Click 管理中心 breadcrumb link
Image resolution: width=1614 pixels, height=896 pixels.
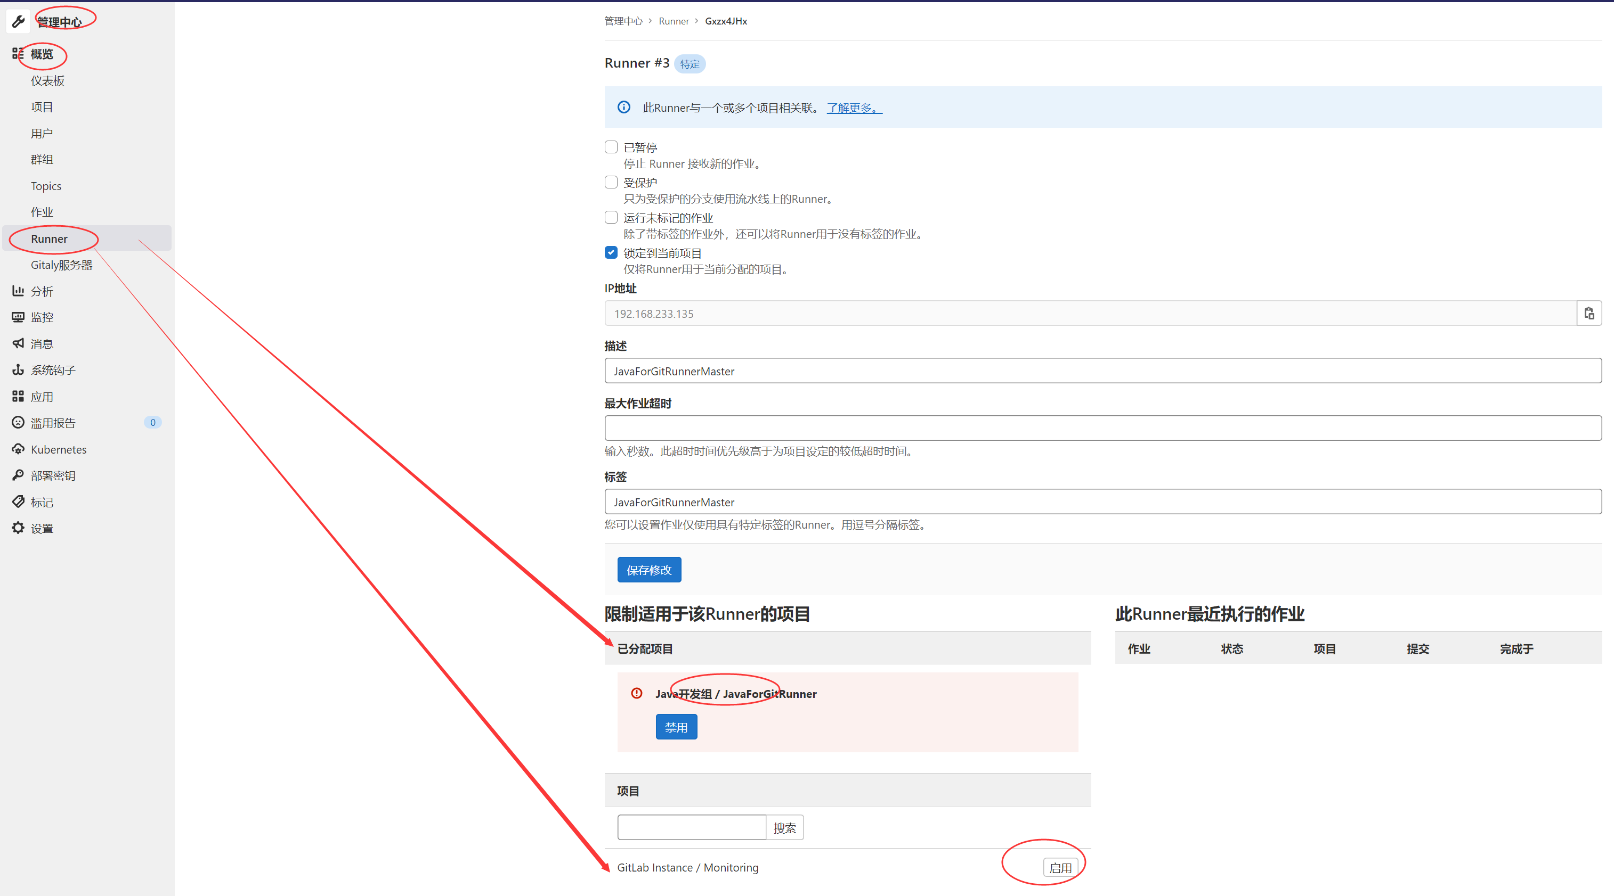coord(623,21)
